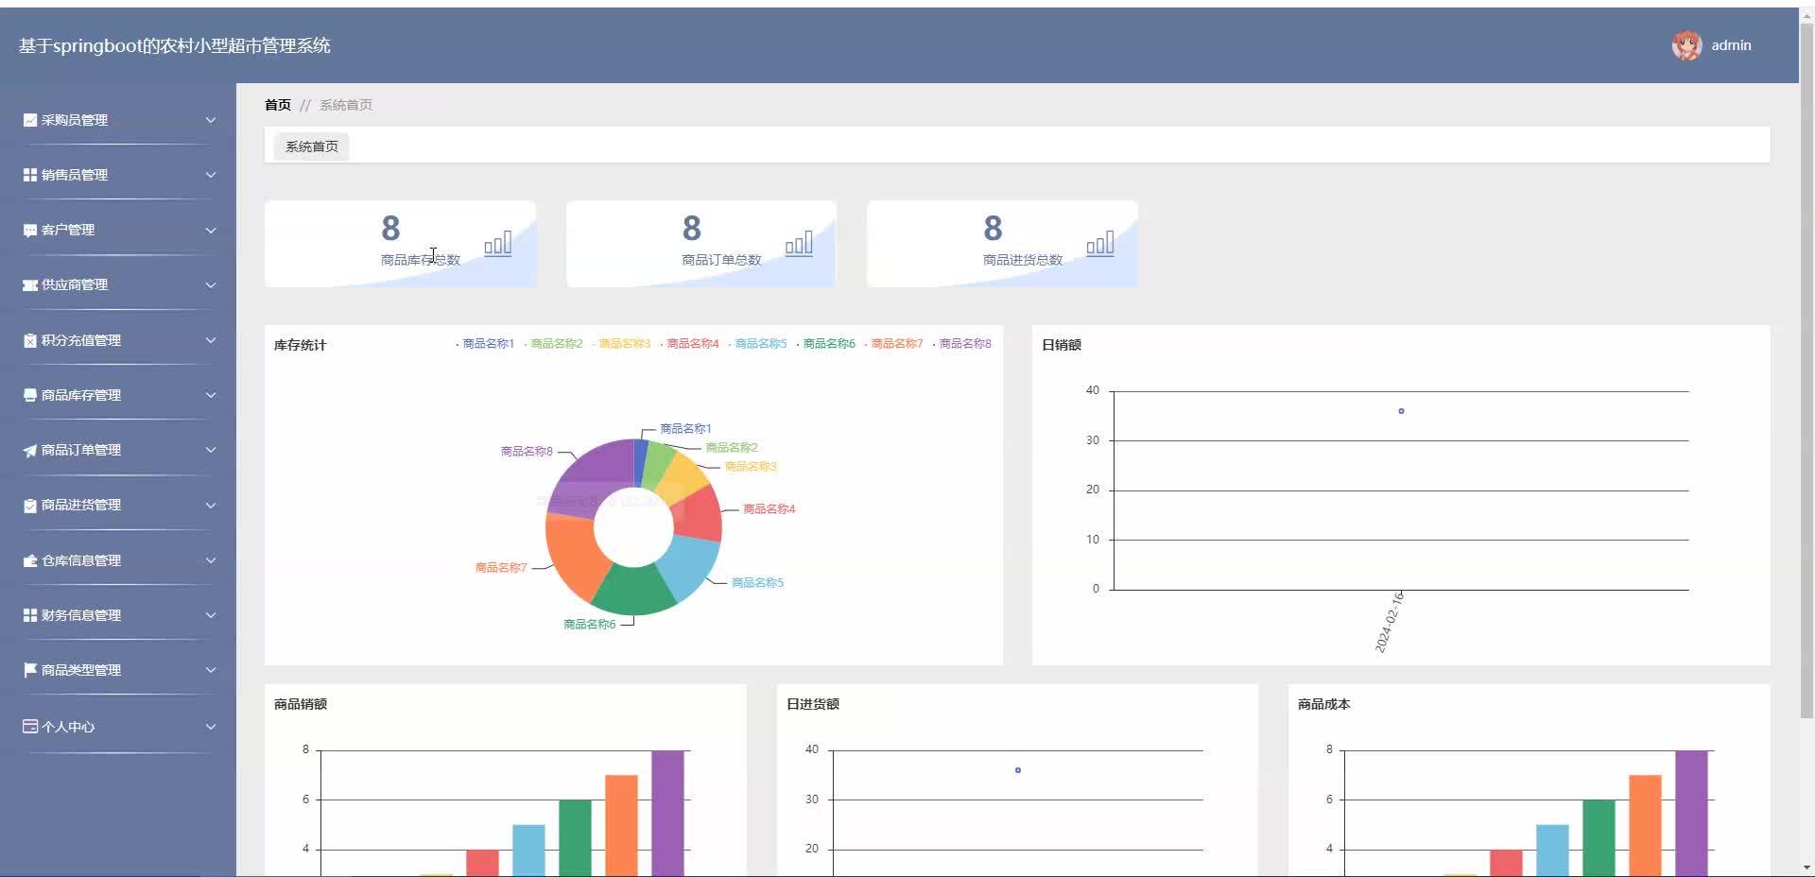Open the 财务信息管理 menu item
Viewport: 1815px width, 877px height.
coord(118,615)
